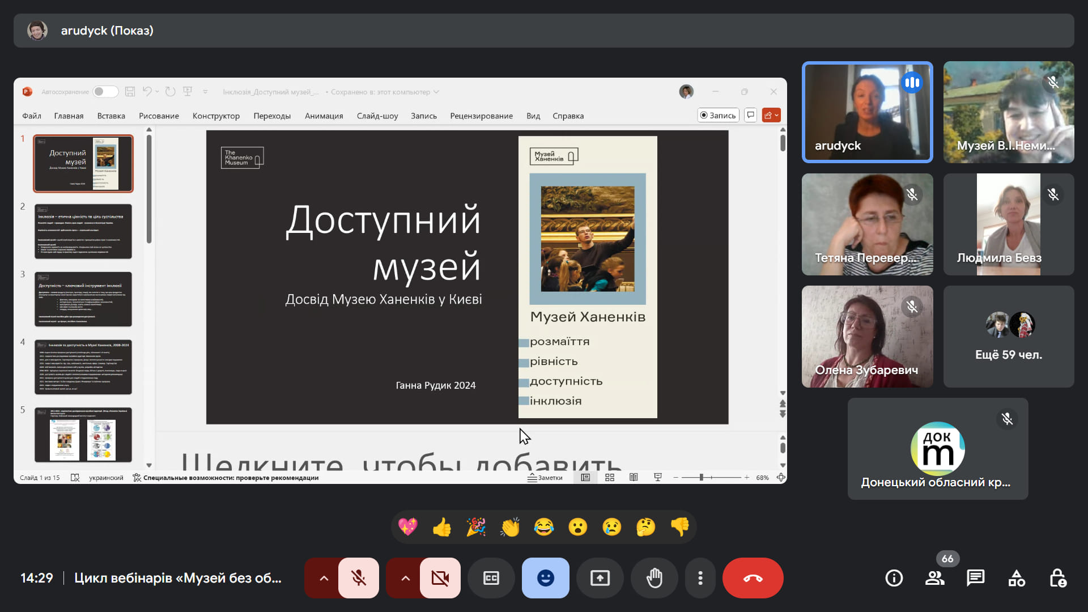Click Олена Зубаревич video tile
1088x612 pixels.
coord(867,337)
